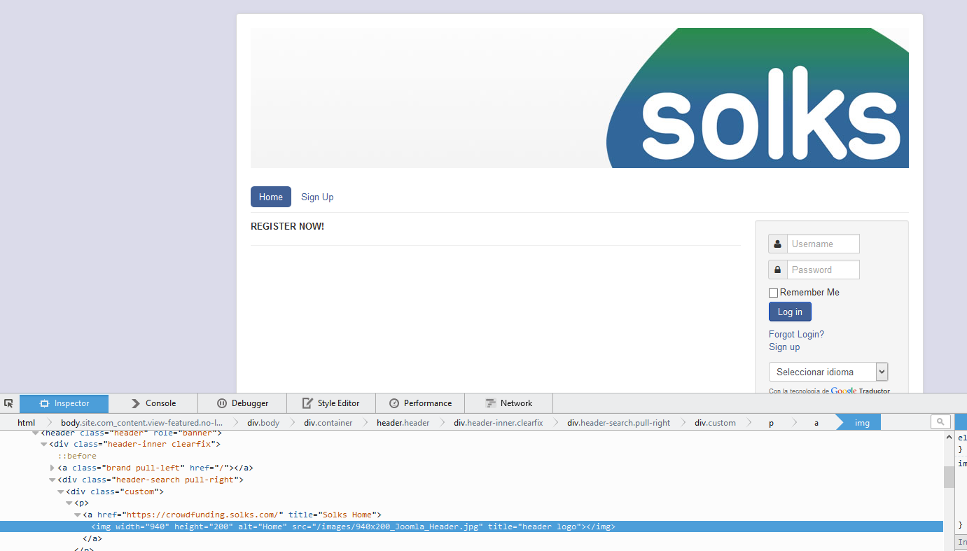Image resolution: width=967 pixels, height=551 pixels.
Task: Tick the Remember Me checkbox
Action: 774,293
